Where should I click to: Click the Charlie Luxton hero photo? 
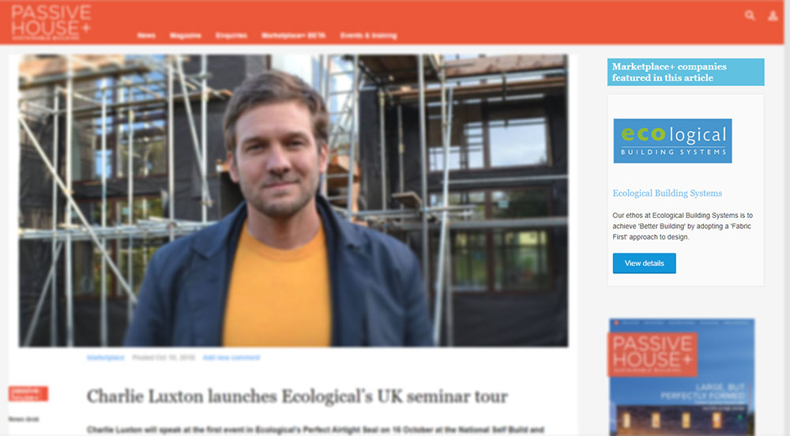click(293, 201)
